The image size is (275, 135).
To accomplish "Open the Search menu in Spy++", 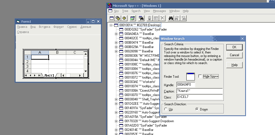I will [136, 11].
